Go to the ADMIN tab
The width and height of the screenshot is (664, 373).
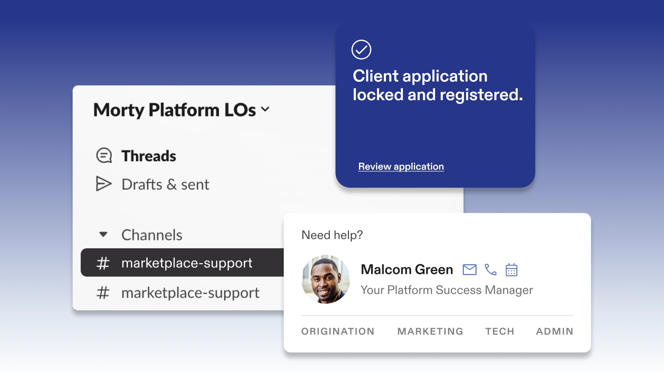pyautogui.click(x=554, y=331)
